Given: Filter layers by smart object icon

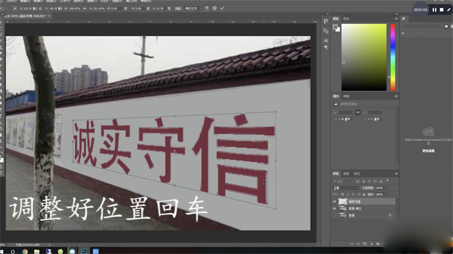Looking at the screenshot, I should (380, 181).
